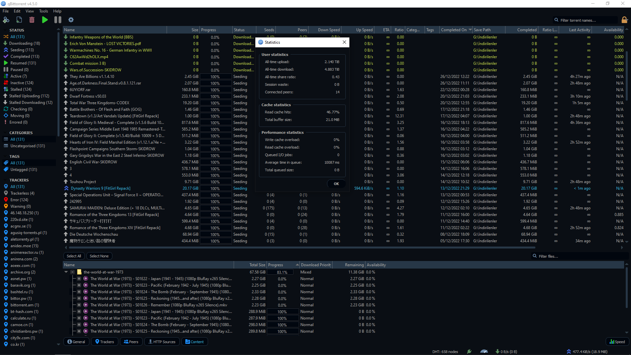
Task: Collapse the the-world-at-war-1973 folder tree
Action: point(66,272)
